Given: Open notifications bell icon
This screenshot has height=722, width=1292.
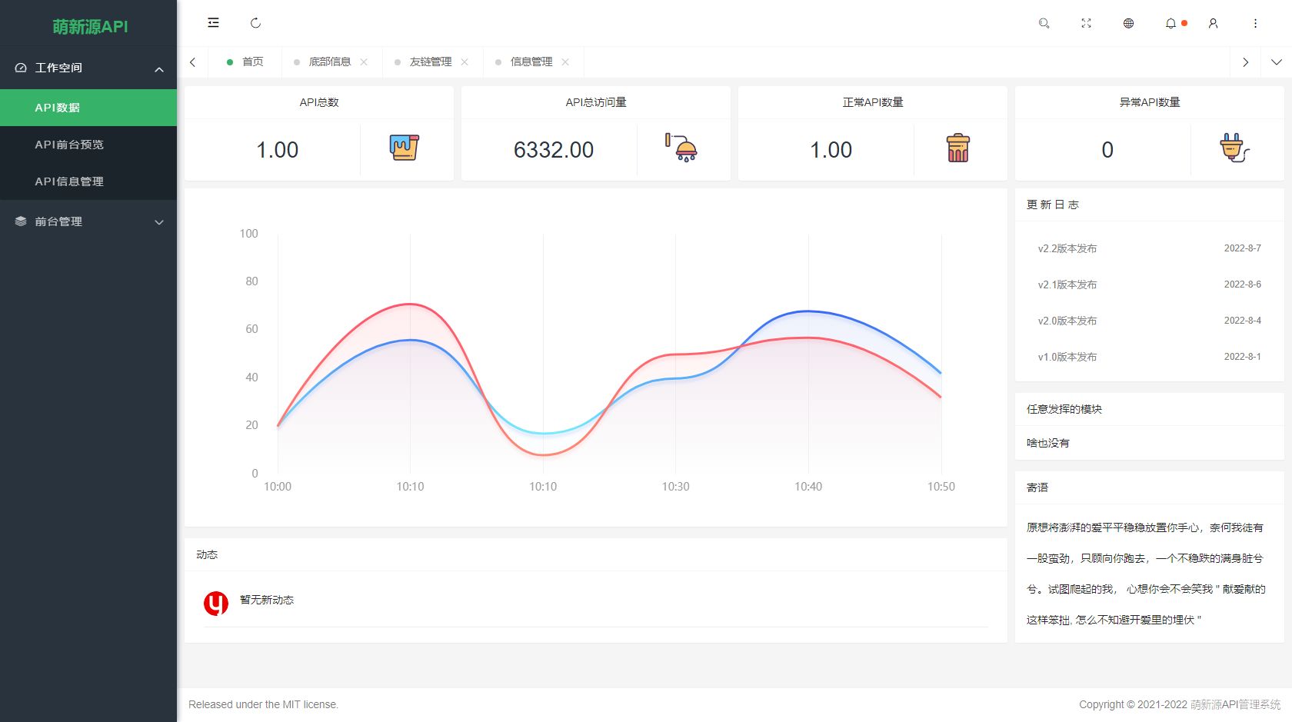Looking at the screenshot, I should (x=1170, y=23).
